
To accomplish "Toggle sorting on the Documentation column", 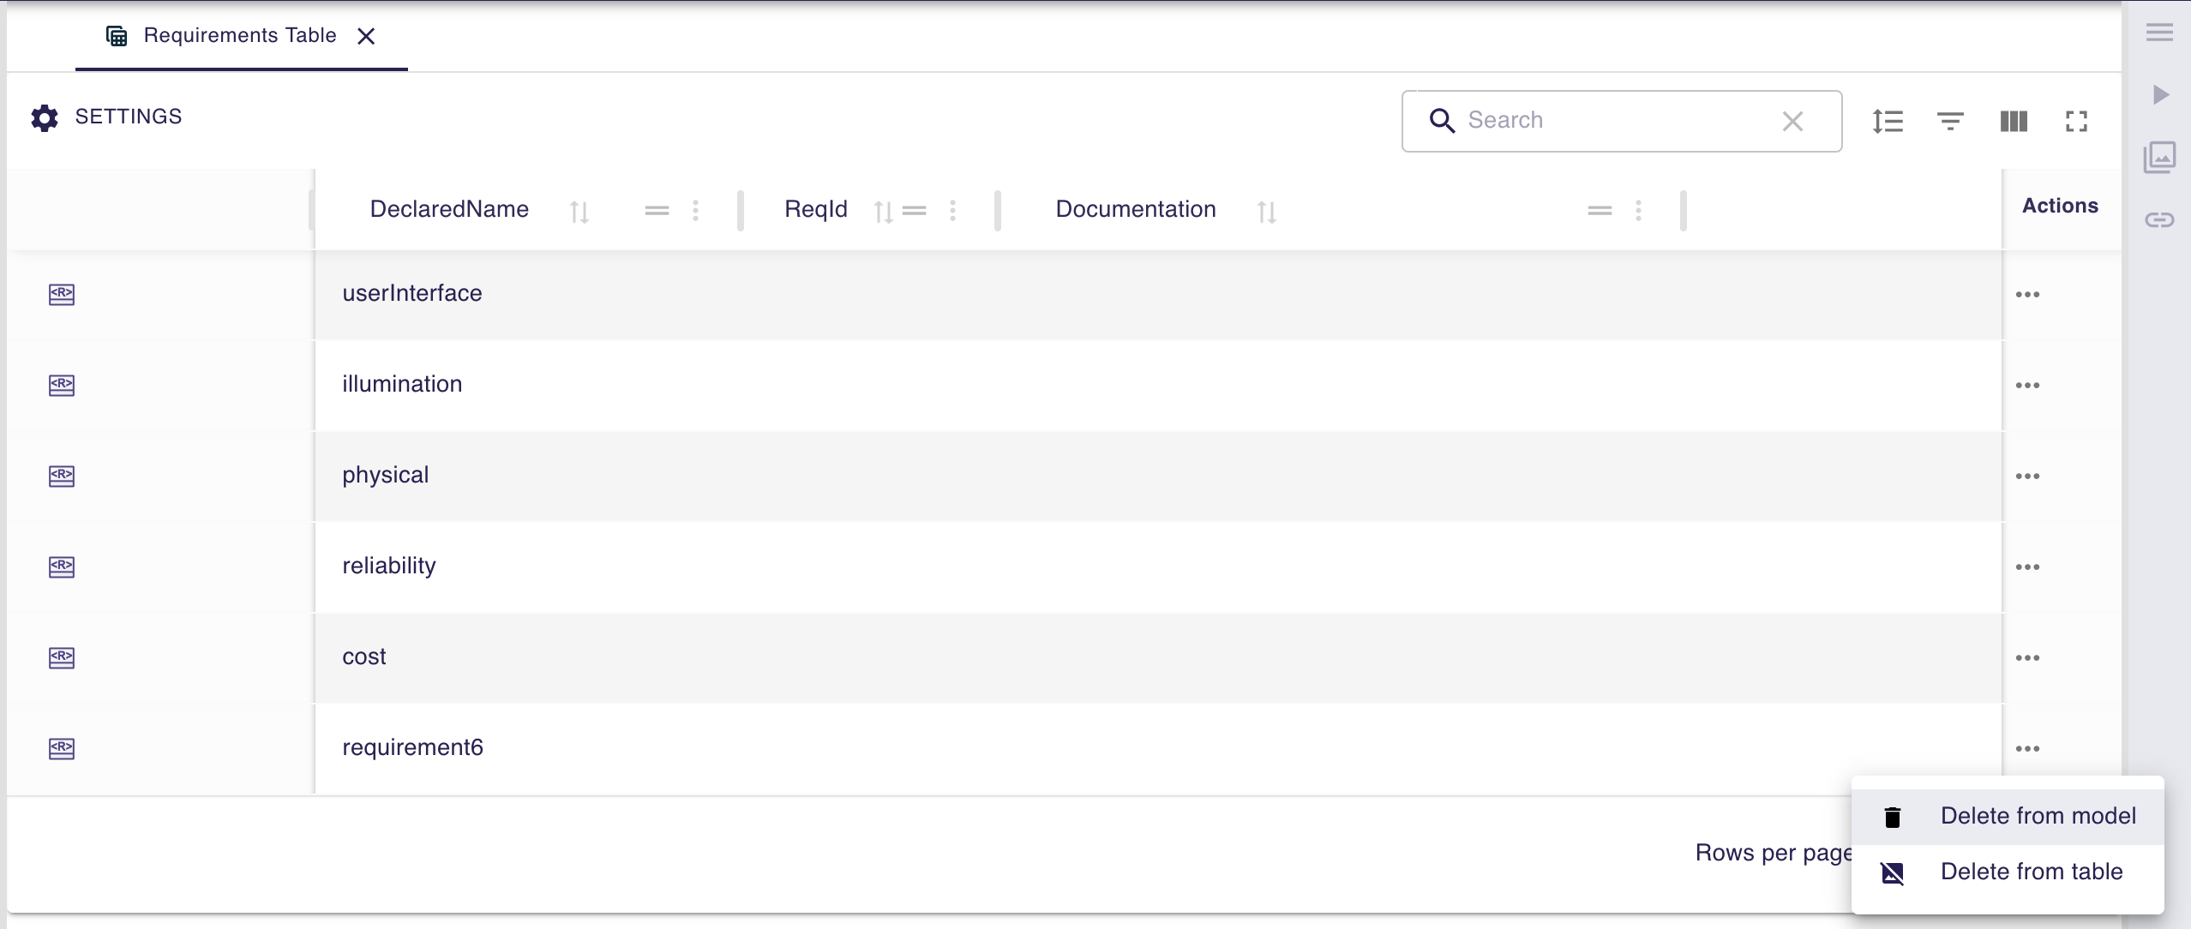I will [x=1266, y=211].
